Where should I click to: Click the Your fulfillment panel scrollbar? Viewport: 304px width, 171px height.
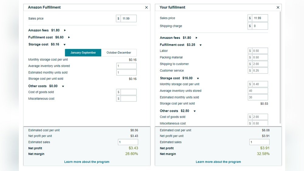pyautogui.click(x=280, y=67)
